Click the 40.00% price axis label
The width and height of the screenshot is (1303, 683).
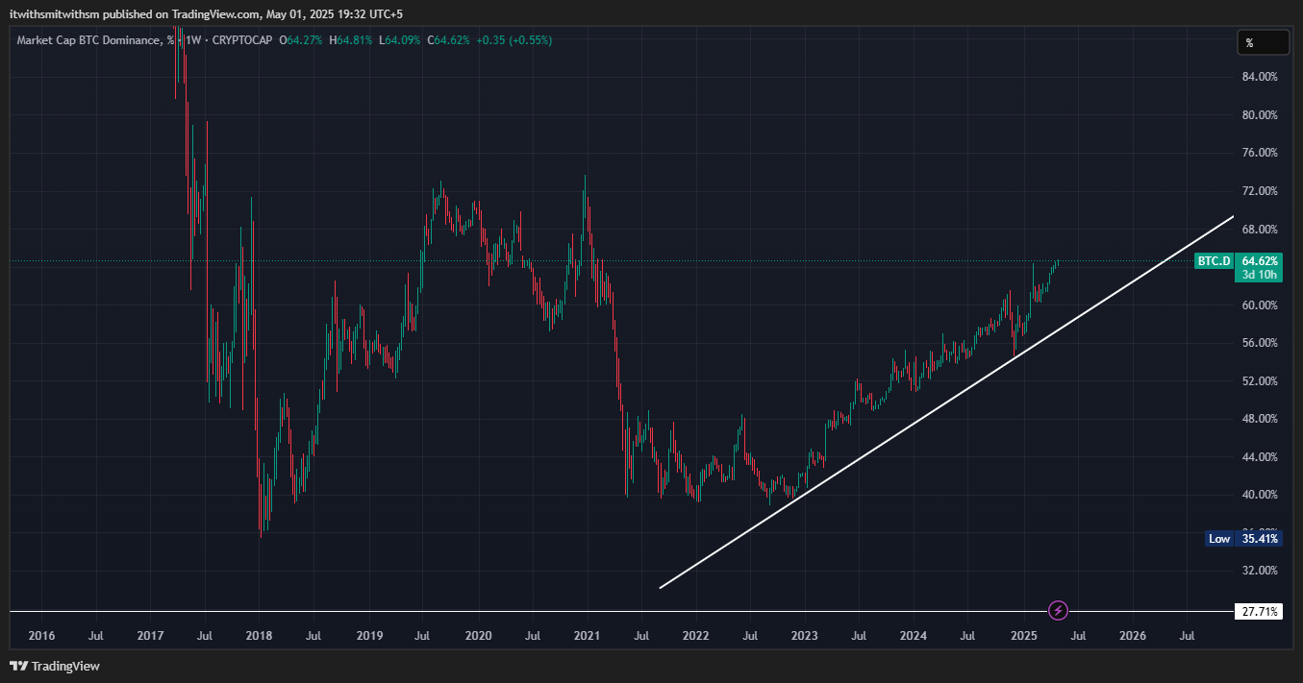(x=1259, y=495)
